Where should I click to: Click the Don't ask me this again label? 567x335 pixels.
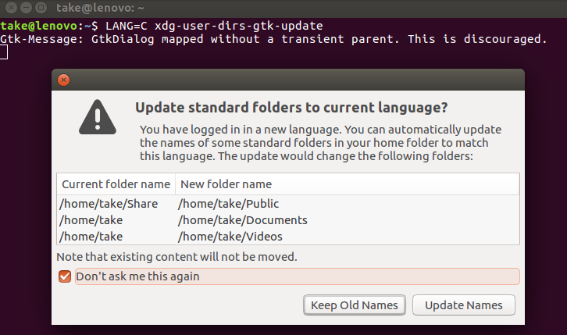pyautogui.click(x=137, y=276)
